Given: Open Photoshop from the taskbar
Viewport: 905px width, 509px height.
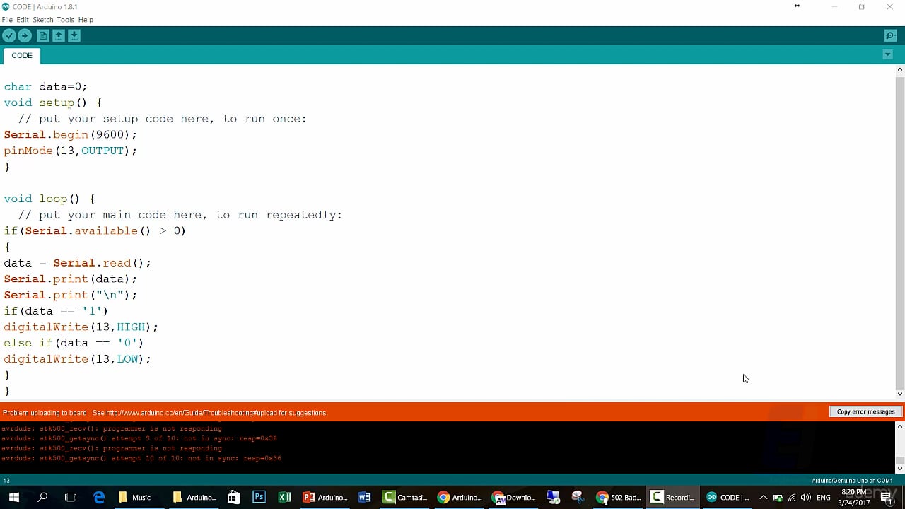Looking at the screenshot, I should (x=259, y=497).
